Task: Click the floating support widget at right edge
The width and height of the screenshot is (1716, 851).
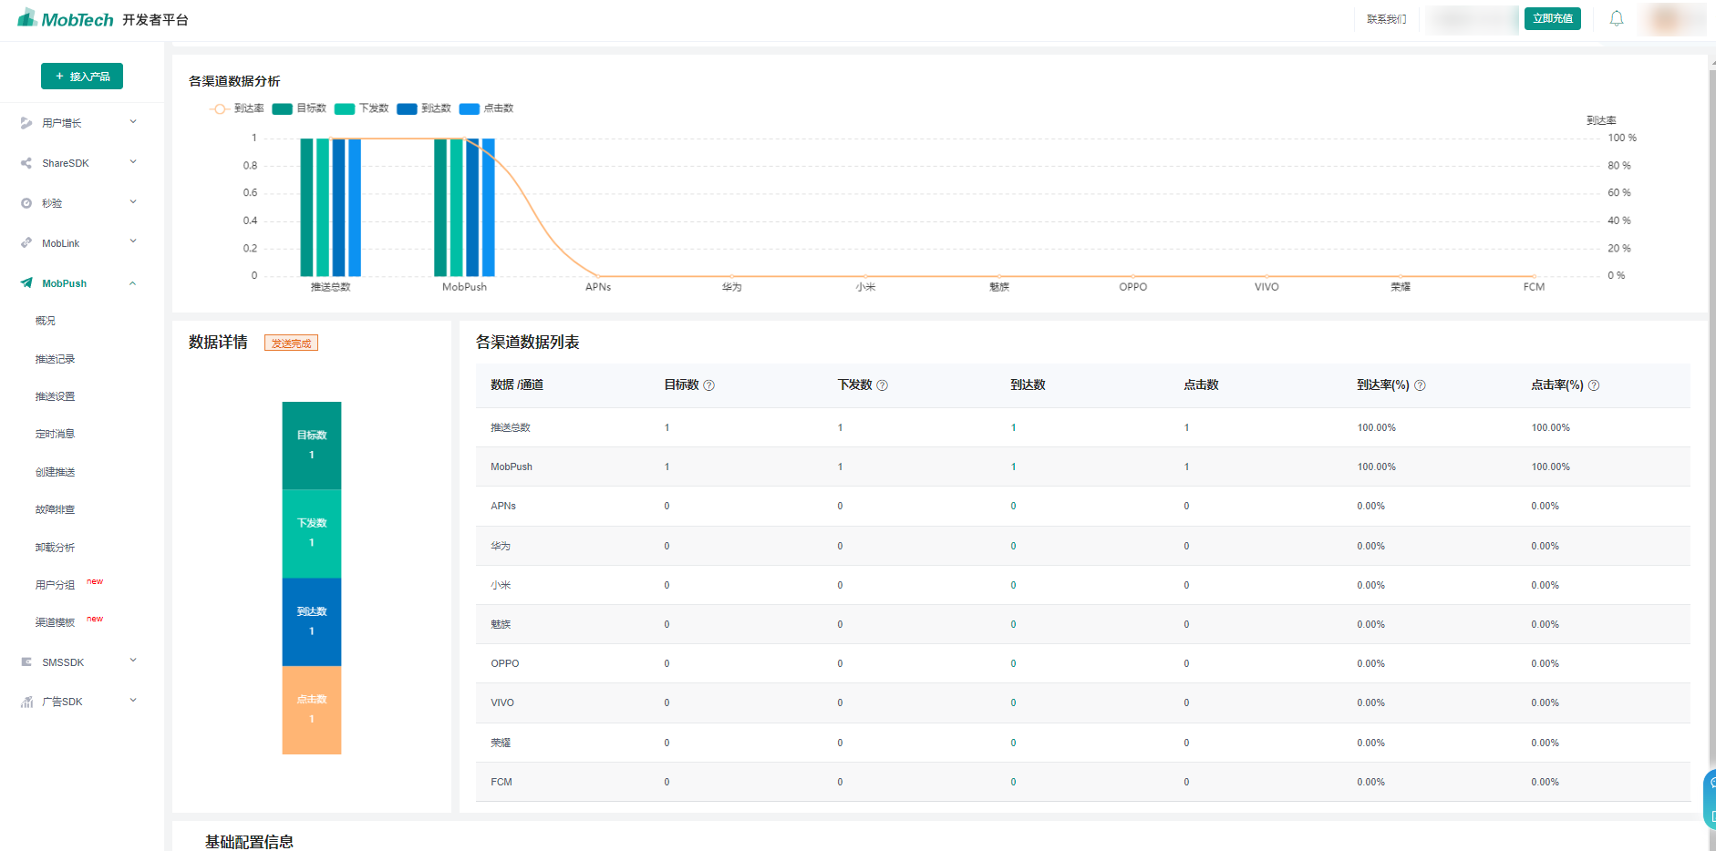Action: (1710, 799)
